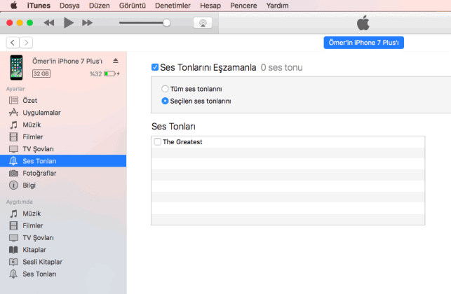Check The Greatest ringtone checkbox

pyautogui.click(x=158, y=141)
